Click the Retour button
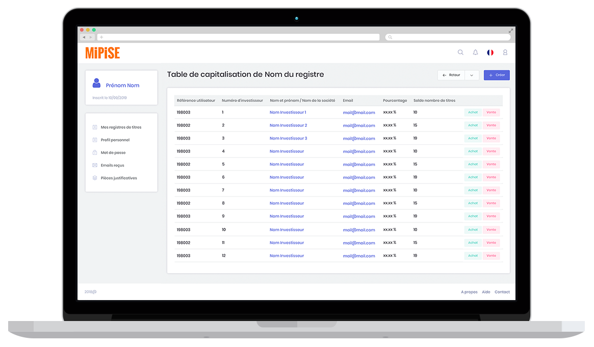 point(451,75)
